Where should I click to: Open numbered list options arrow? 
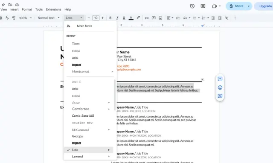point(208,18)
